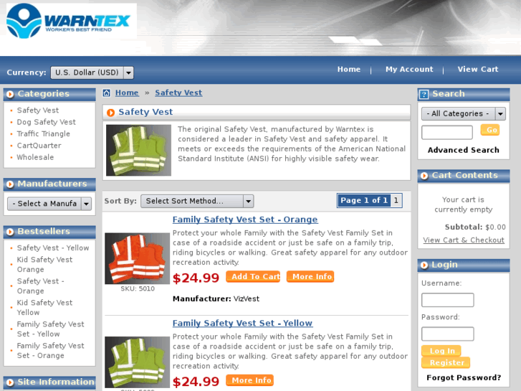Click the Manufacturer: VizVest text

pos(216,299)
